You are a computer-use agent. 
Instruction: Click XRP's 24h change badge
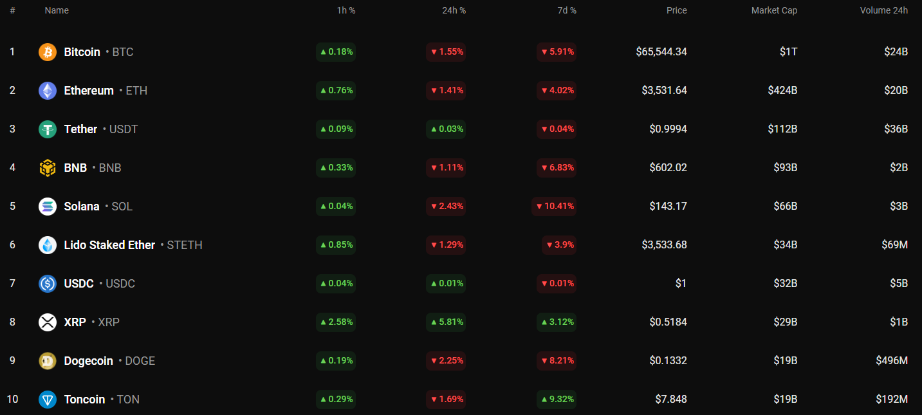[x=446, y=322]
